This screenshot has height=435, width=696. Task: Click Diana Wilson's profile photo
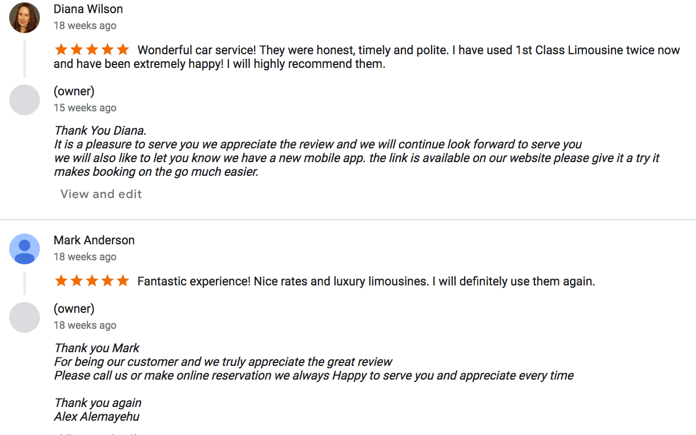point(25,18)
